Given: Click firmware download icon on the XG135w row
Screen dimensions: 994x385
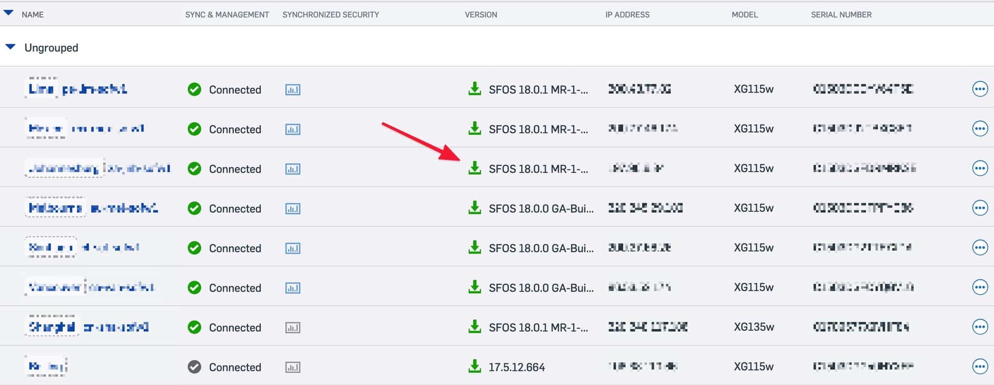Looking at the screenshot, I should (x=474, y=327).
